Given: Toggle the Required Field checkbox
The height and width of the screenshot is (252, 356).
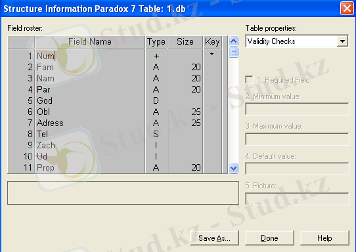Looking at the screenshot, I should pos(250,80).
